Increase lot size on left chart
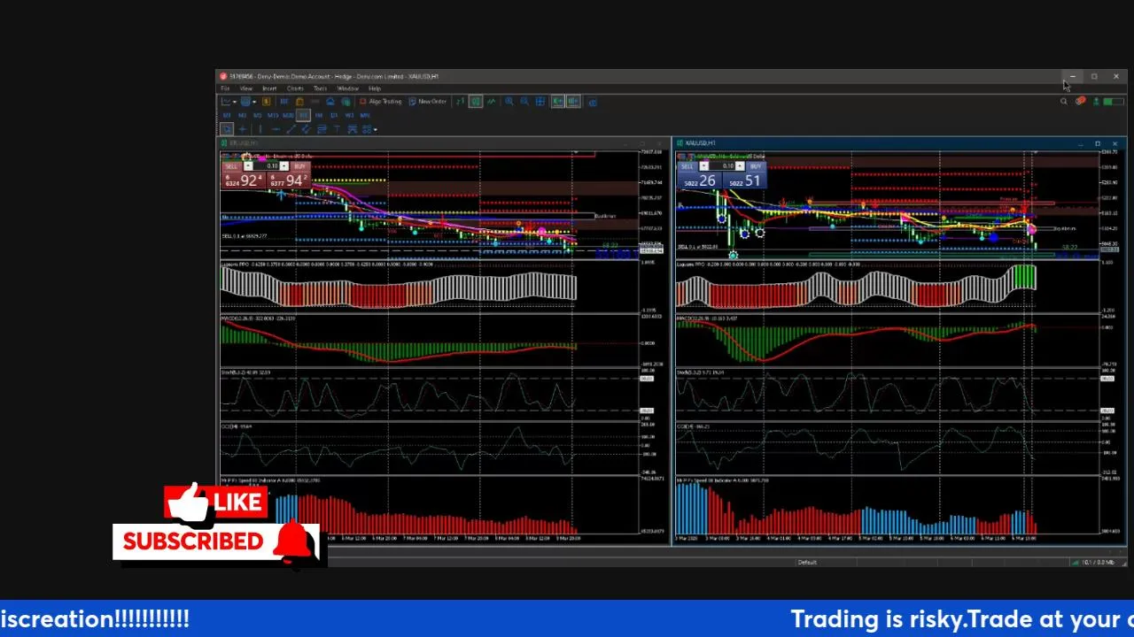The width and height of the screenshot is (1134, 637). (x=283, y=166)
